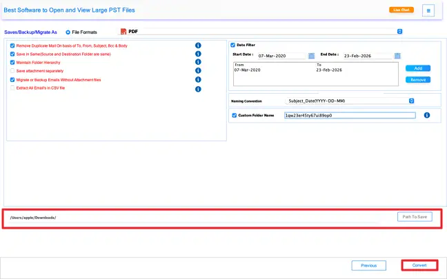The image size is (447, 279).
Task: Open the hamburger menu at top right
Action: pyautogui.click(x=428, y=10)
